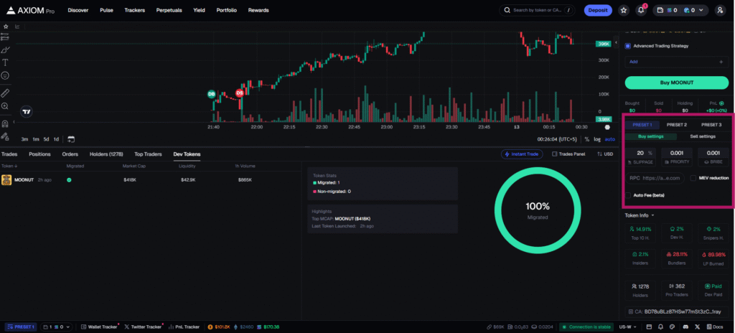Expand the Add strategy plus row
The height and width of the screenshot is (333, 735).
pos(676,62)
